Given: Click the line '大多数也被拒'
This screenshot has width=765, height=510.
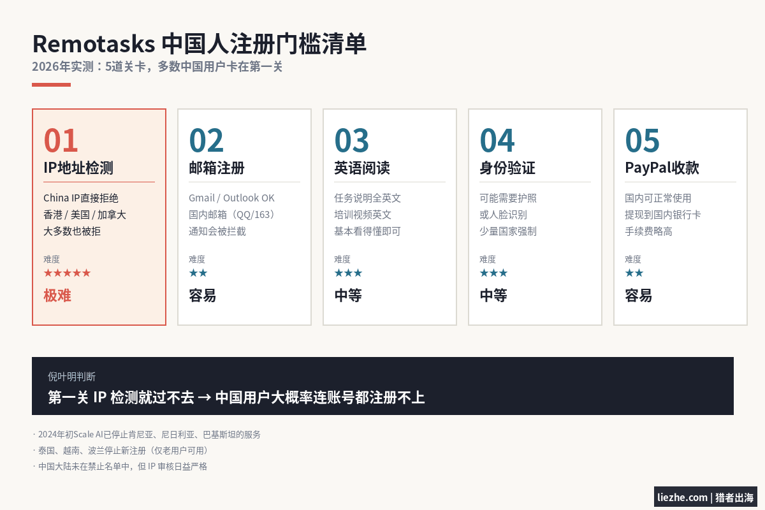Looking at the screenshot, I should click(x=72, y=231).
